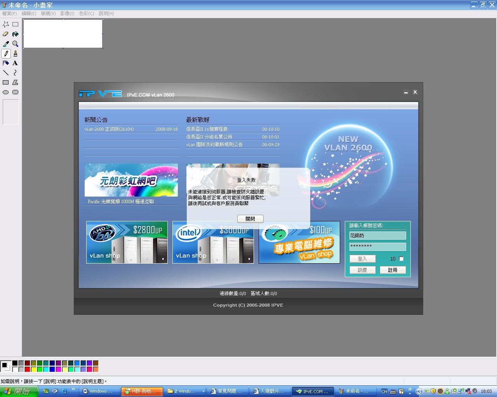
Task: Click the 登入 button in IPvE window
Action: coord(362,259)
